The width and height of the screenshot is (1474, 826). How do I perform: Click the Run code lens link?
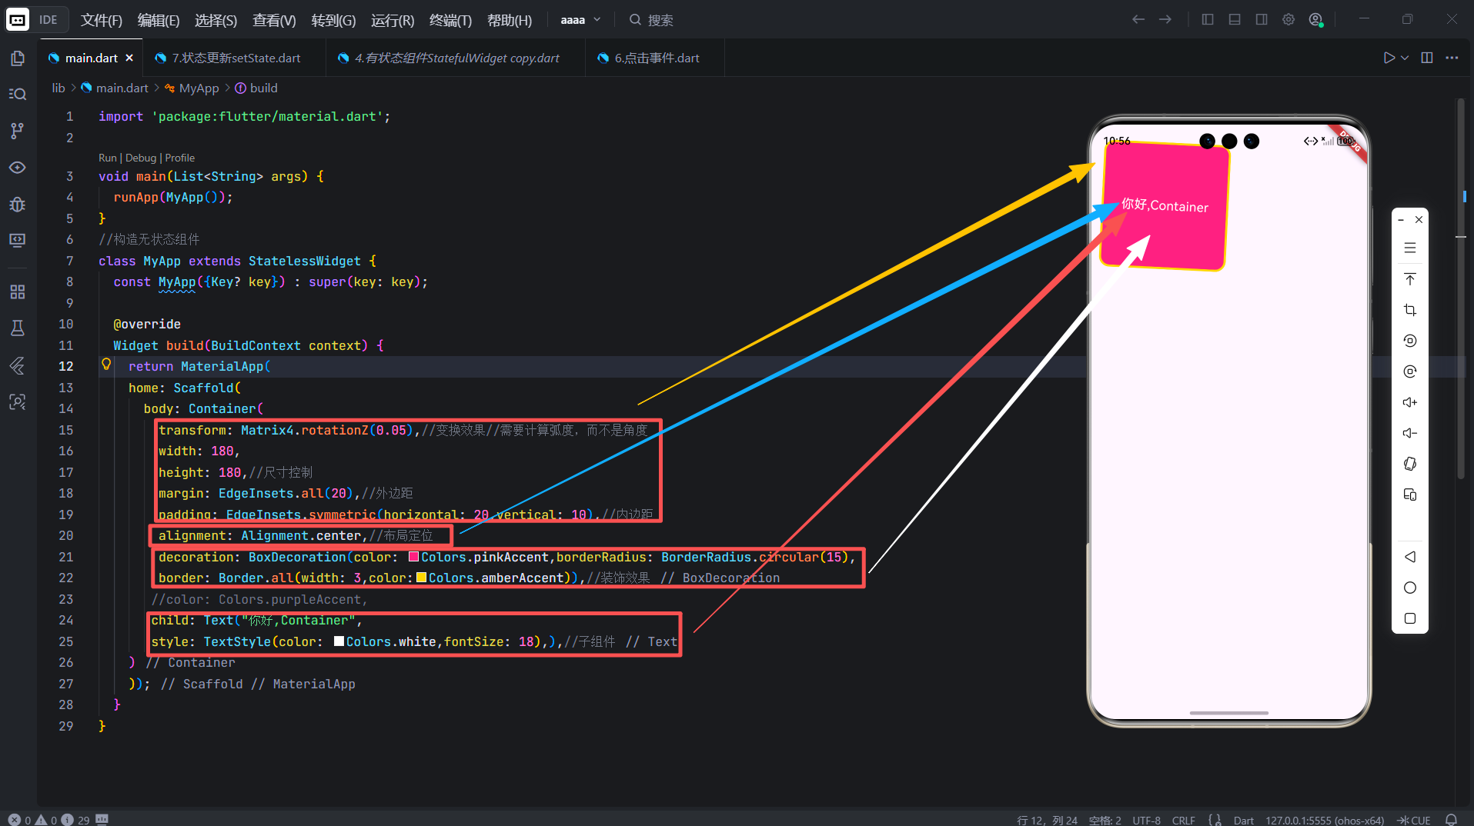click(107, 158)
